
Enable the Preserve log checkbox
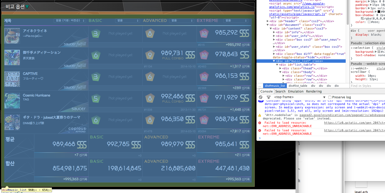330,97
